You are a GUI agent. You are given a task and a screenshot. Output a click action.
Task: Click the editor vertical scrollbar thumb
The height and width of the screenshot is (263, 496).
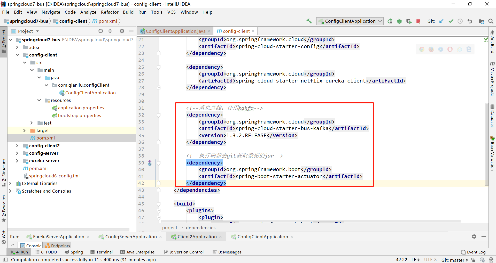486,144
